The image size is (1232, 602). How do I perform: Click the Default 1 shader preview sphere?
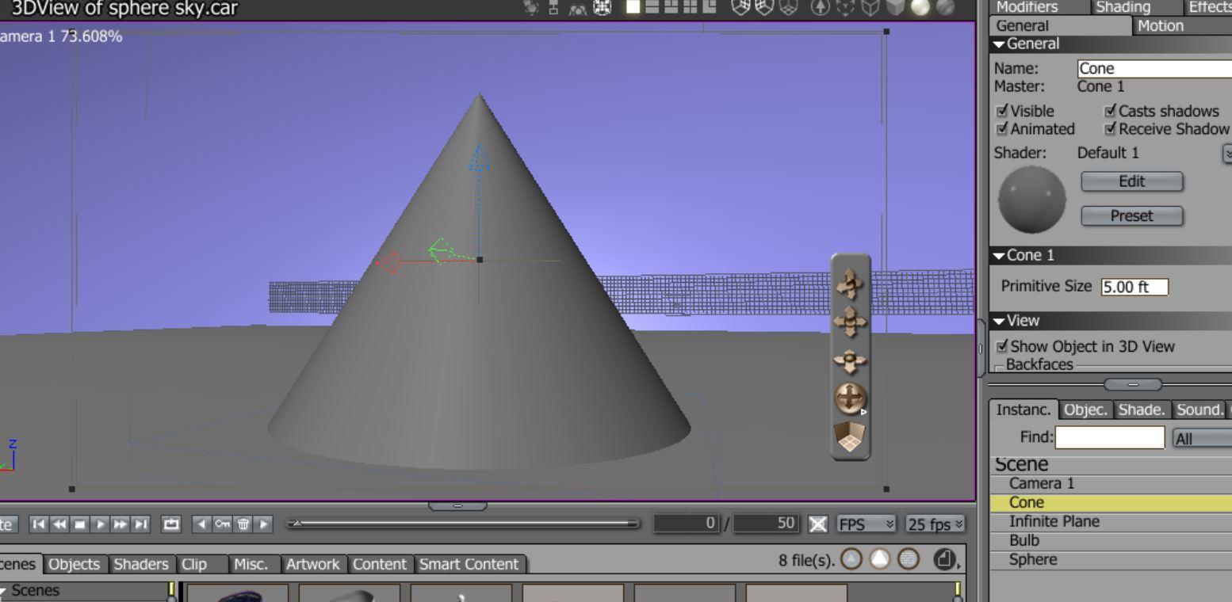pyautogui.click(x=1031, y=200)
